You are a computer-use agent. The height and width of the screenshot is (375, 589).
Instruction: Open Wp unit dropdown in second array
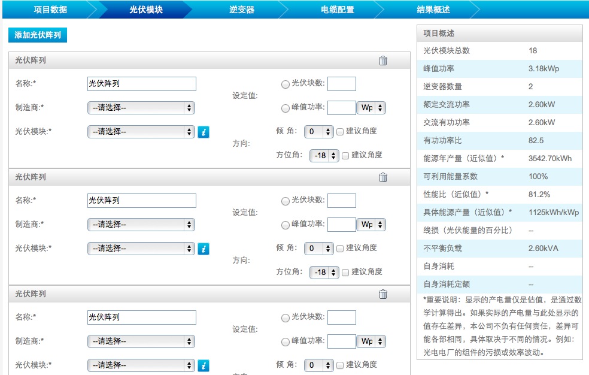click(371, 225)
